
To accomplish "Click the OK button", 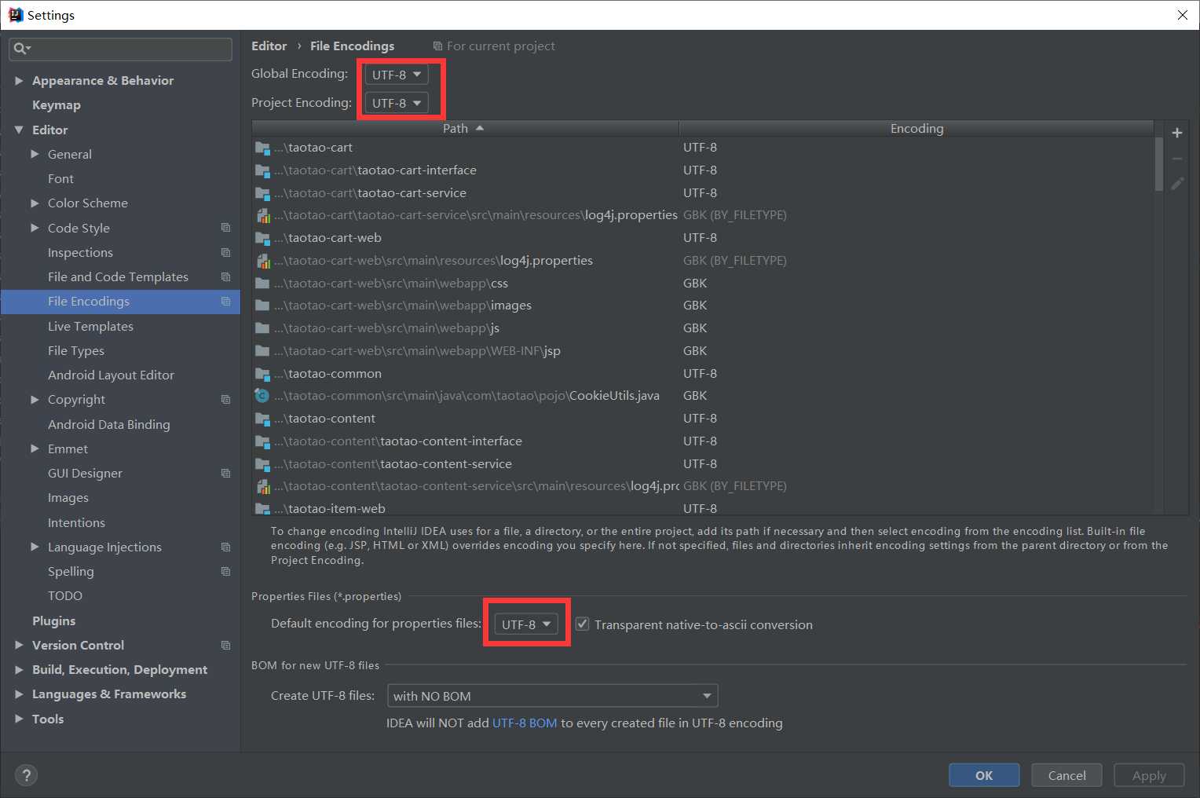I will [984, 775].
